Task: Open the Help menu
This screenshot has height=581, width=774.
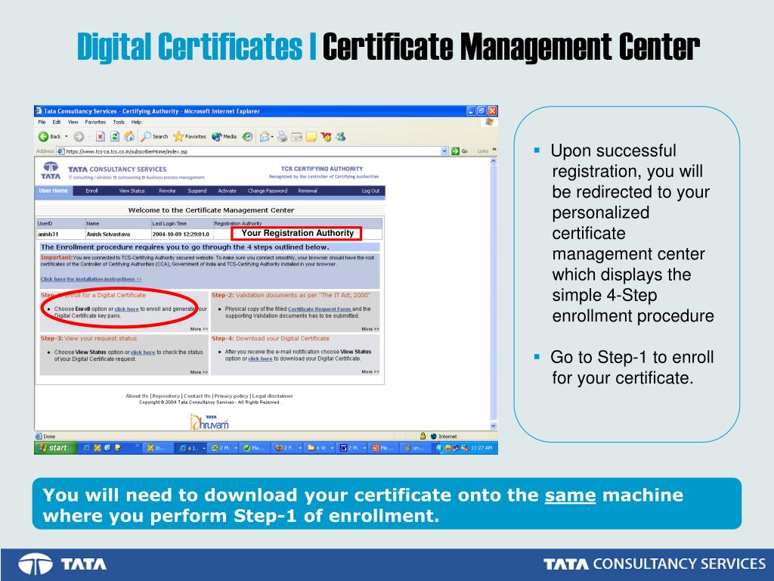Action: pyautogui.click(x=136, y=122)
